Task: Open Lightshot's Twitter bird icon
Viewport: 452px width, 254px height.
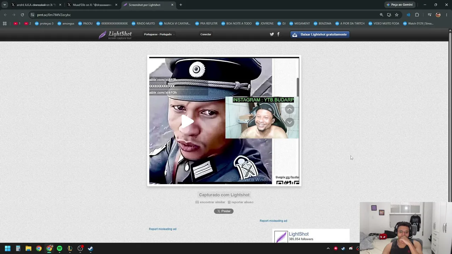Action: 272,34
